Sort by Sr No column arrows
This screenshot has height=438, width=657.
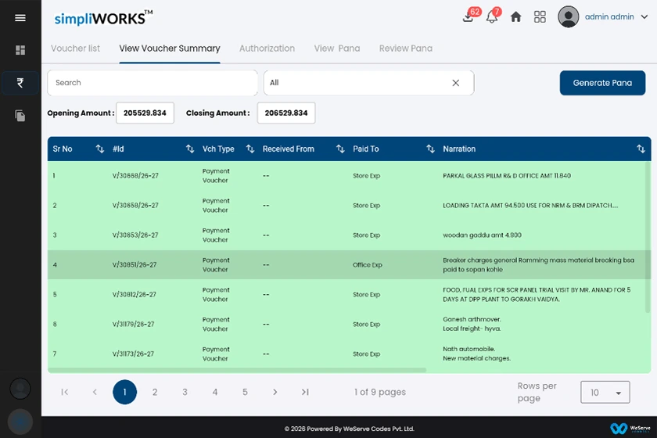(x=100, y=149)
